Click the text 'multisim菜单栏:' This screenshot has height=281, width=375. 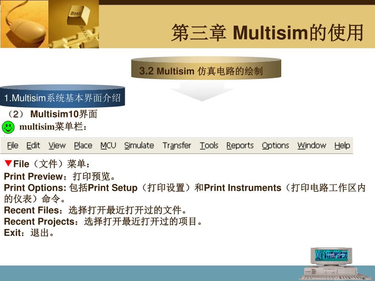coord(53,127)
